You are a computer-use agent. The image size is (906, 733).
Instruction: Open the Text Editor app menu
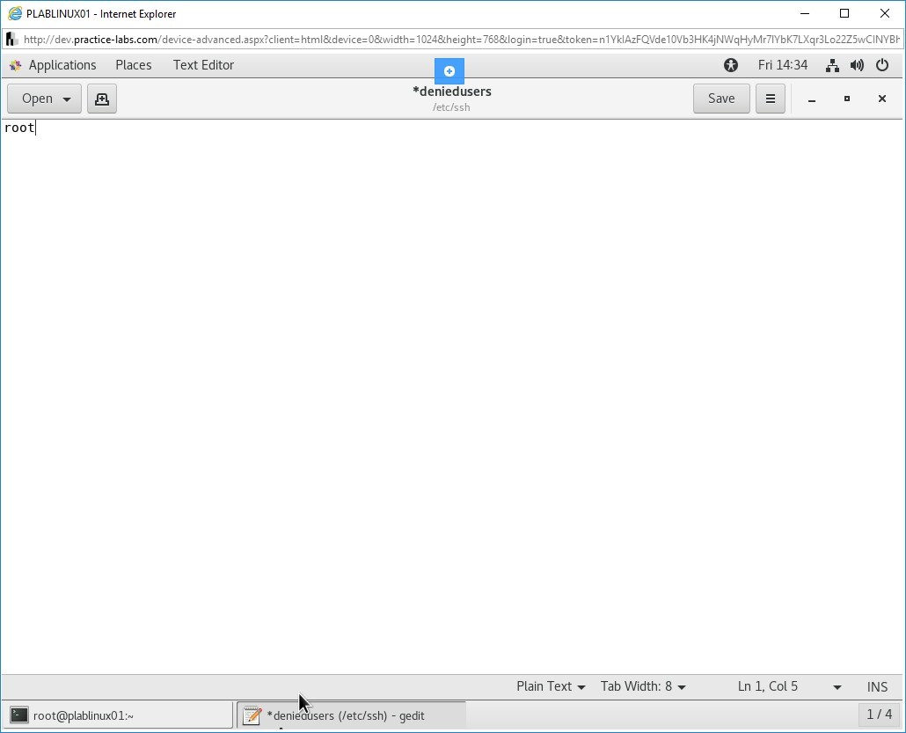click(203, 65)
